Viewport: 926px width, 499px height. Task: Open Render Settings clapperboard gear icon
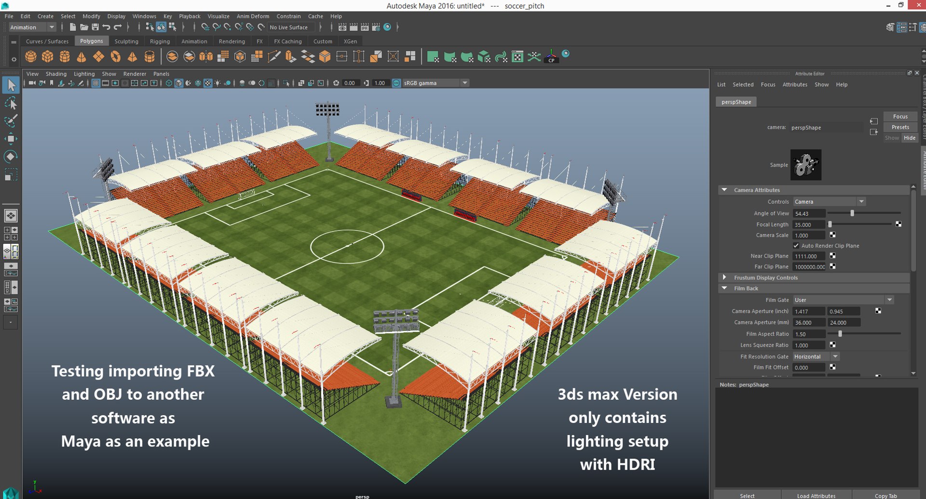coord(376,27)
